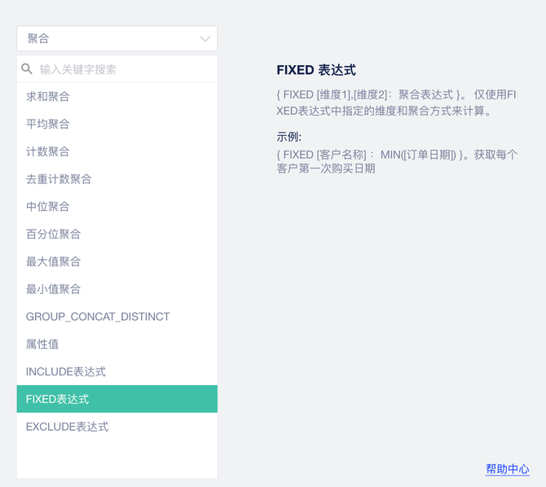Image resolution: width=546 pixels, height=487 pixels.
Task: Click the FIXED 表达式 heading text
Action: (x=316, y=70)
